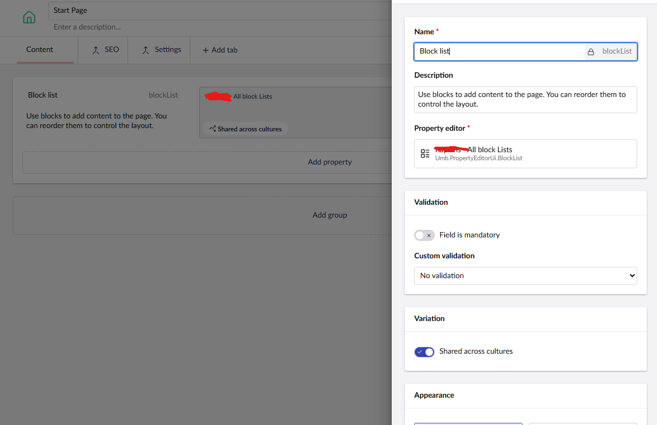Click the plus icon beside Add tab
The width and height of the screenshot is (657, 425).
coord(205,50)
